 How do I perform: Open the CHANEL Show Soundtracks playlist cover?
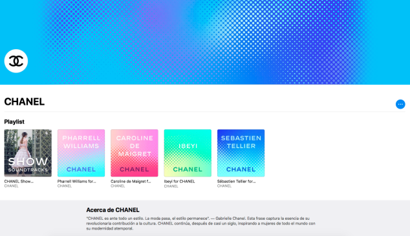pos(28,153)
